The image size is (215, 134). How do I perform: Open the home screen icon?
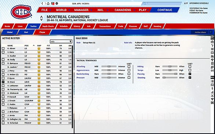pyautogui.click(x=48, y=4)
